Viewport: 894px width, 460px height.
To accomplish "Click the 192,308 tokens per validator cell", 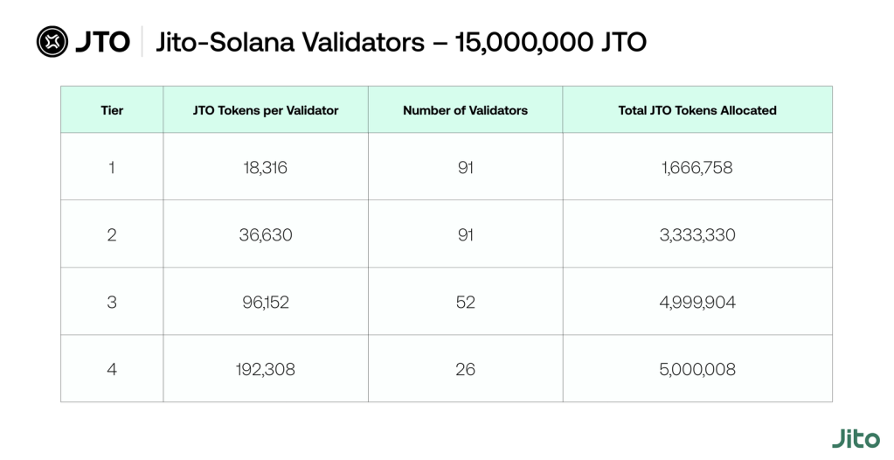I will click(266, 369).
